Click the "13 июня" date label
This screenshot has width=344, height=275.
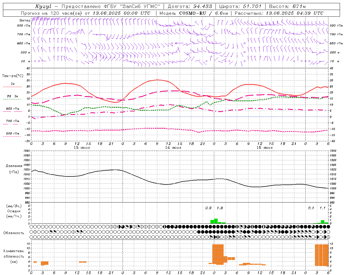(x=82, y=148)
